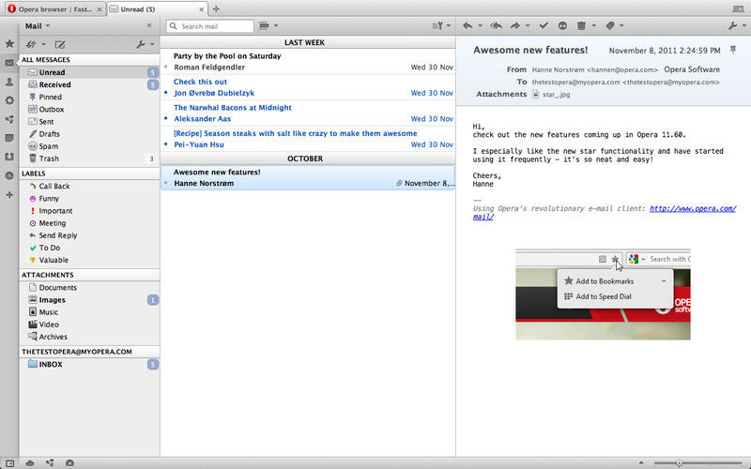Open dropdown arrow next to Check/Send icon
Screen dimensions: 751x469
pyautogui.click(x=43, y=44)
